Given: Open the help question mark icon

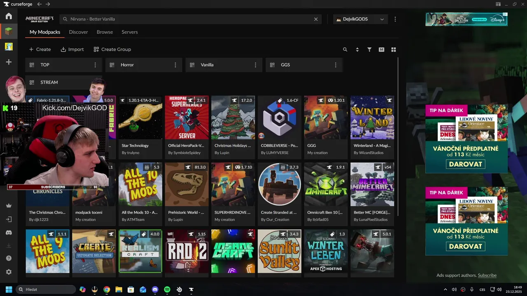Looking at the screenshot, I should pyautogui.click(x=9, y=258).
